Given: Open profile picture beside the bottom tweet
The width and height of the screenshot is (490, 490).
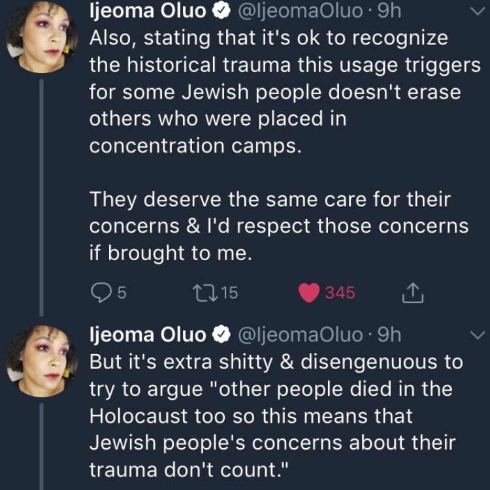Looking at the screenshot, I should click(x=41, y=358).
